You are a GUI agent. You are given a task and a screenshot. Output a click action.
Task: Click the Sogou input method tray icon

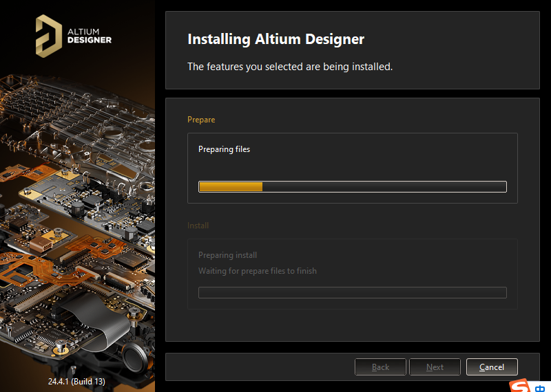[x=520, y=385]
